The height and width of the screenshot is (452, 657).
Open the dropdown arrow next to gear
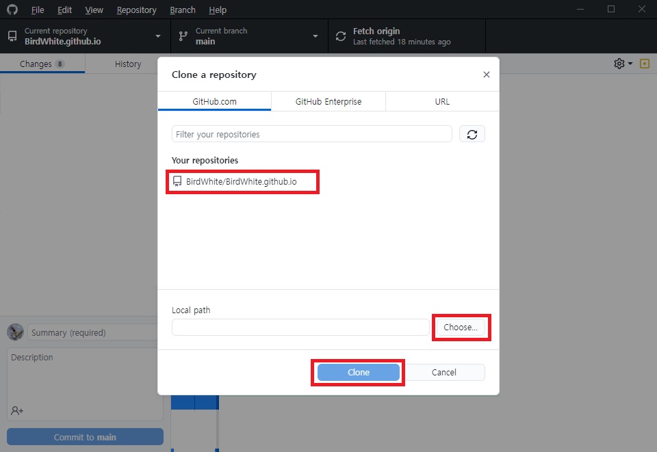pos(630,64)
